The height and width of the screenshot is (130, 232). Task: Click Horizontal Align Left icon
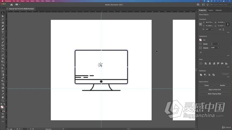coord(206,63)
